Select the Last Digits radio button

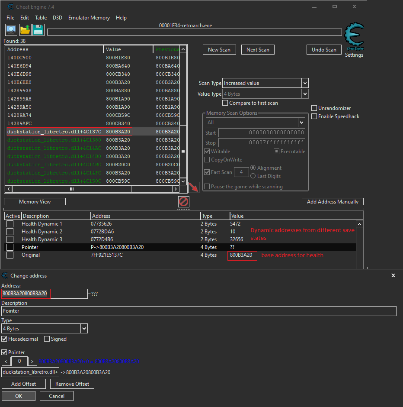[x=253, y=176]
